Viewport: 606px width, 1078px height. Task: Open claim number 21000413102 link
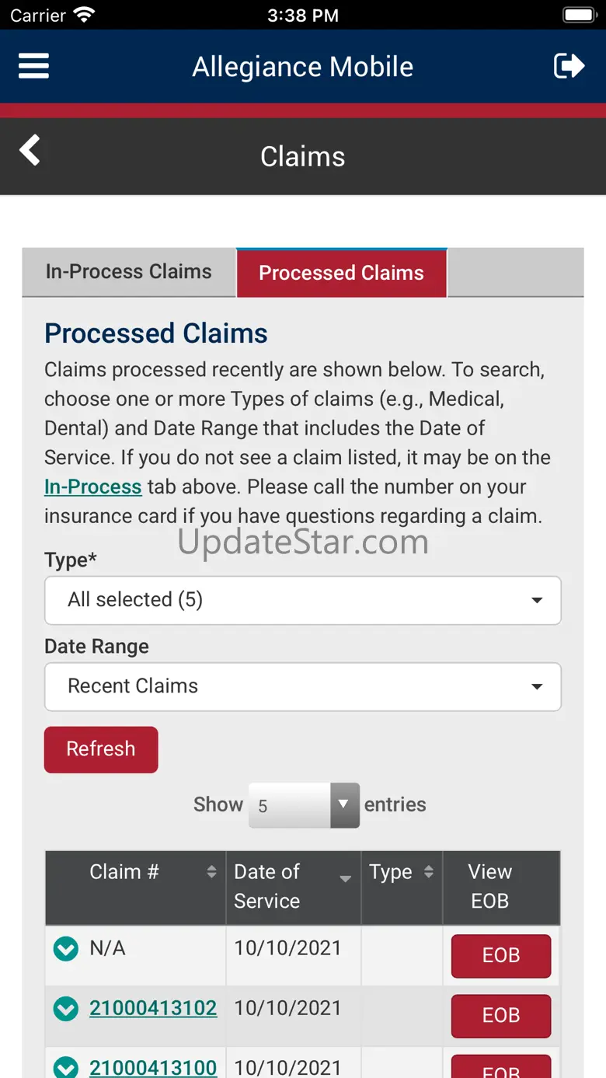pyautogui.click(x=153, y=1008)
